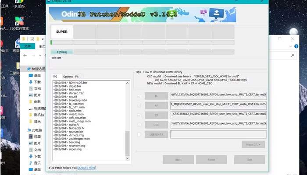307x175 pixels.
Task: Open 下载 folder in quick access
Action: (37, 82)
